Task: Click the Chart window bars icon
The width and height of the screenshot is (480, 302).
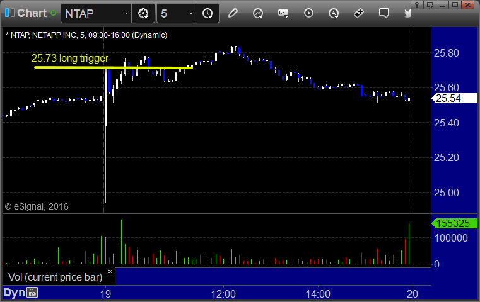Action: pyautogui.click(x=9, y=13)
